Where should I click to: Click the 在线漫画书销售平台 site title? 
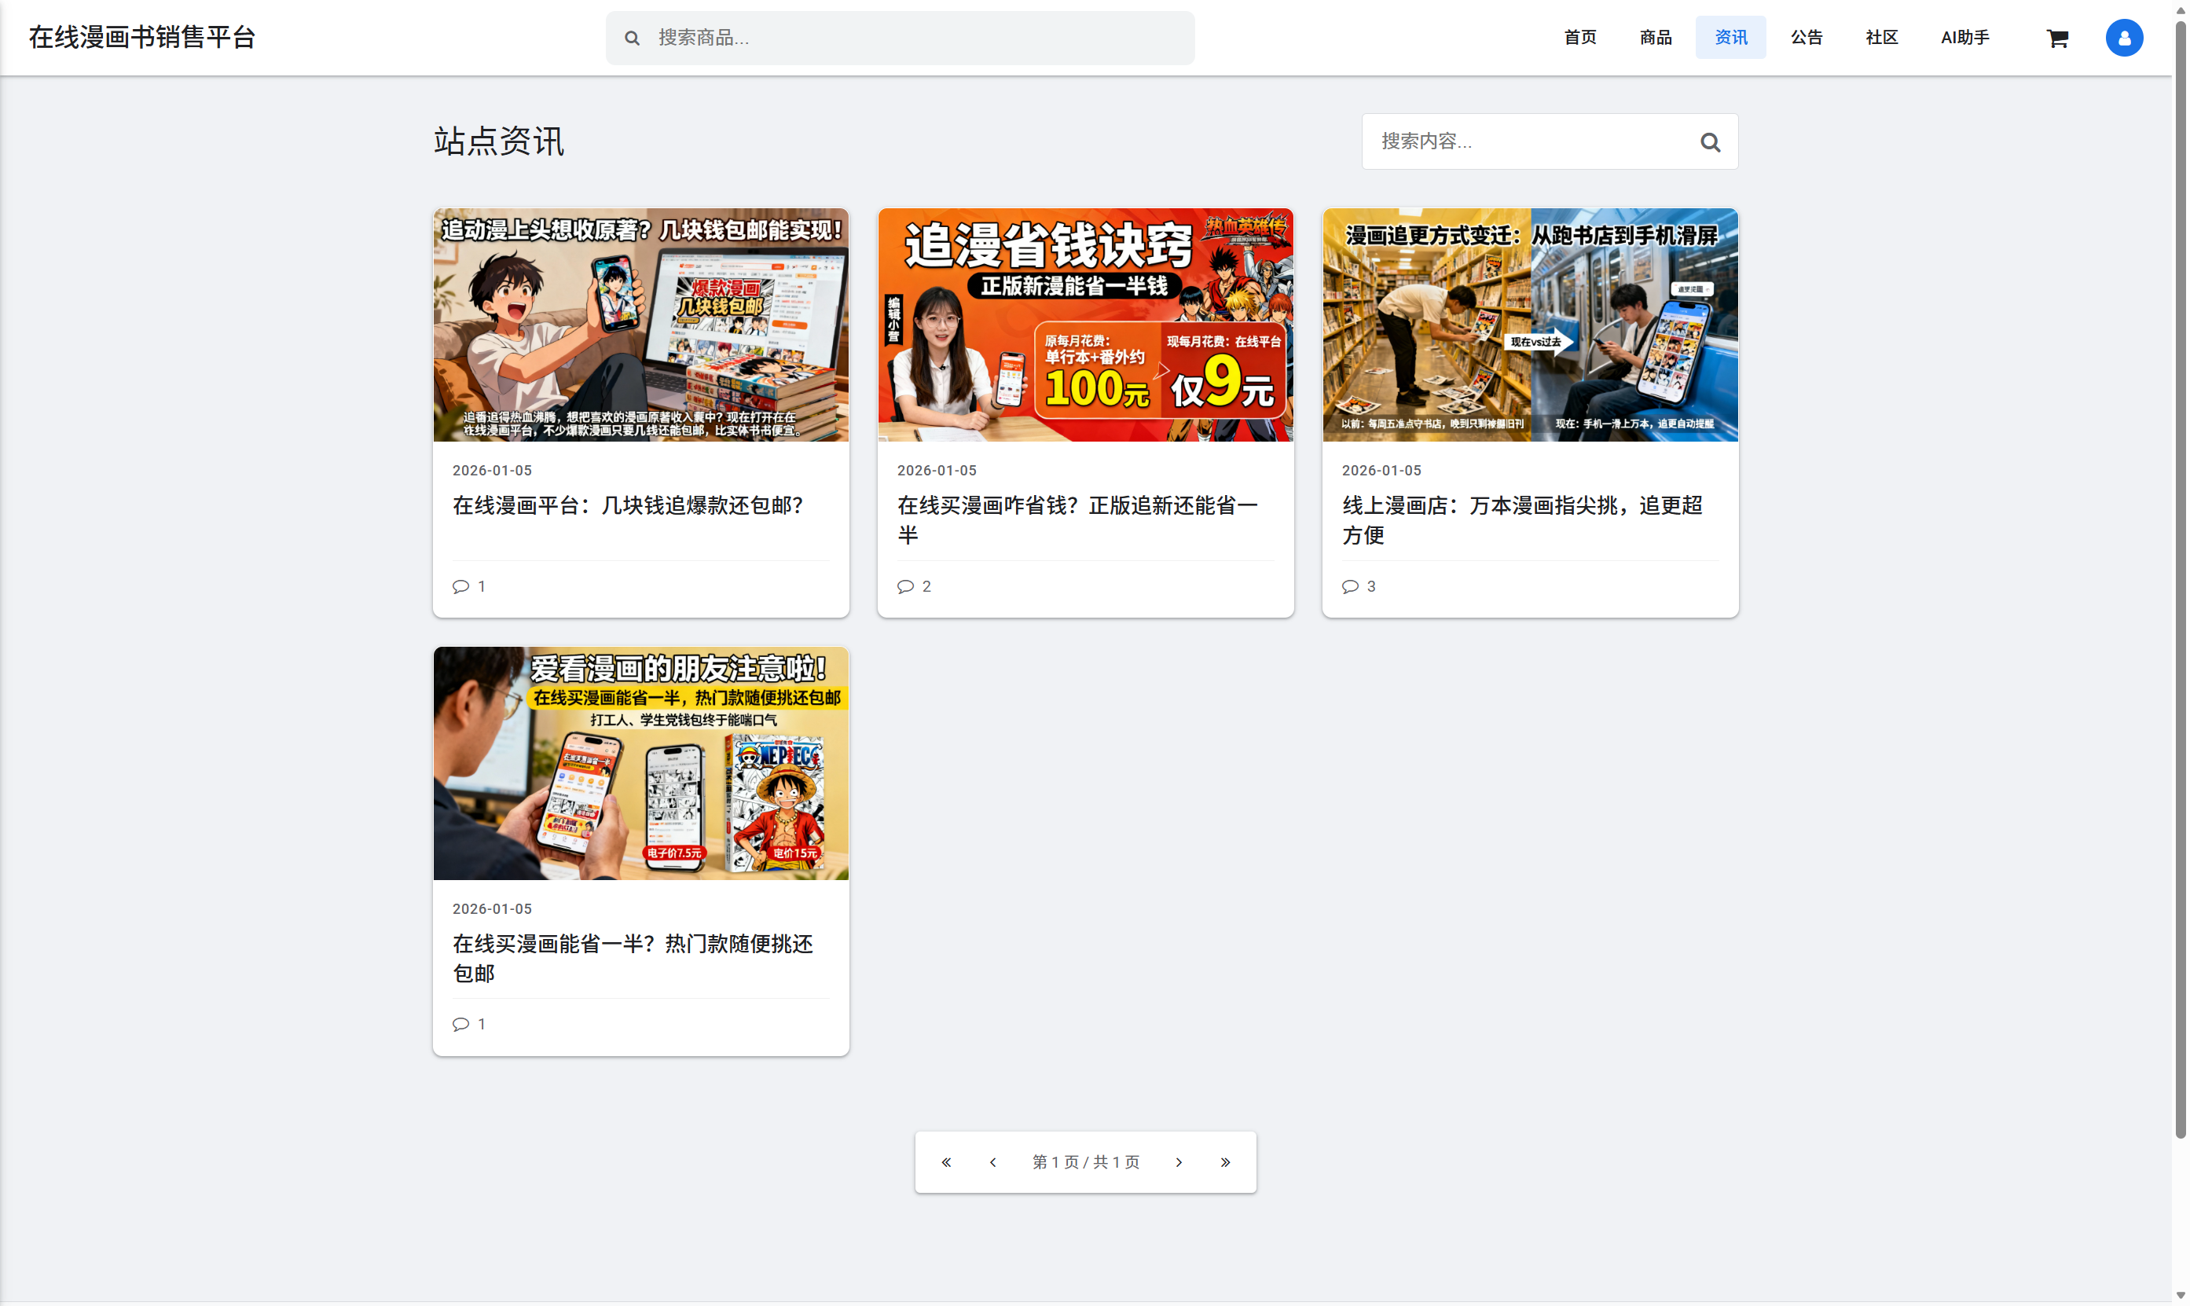pyautogui.click(x=141, y=37)
